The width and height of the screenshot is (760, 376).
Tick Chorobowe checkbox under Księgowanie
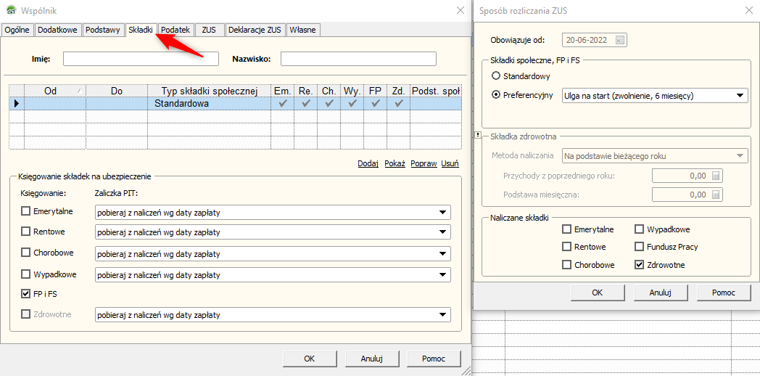(25, 253)
